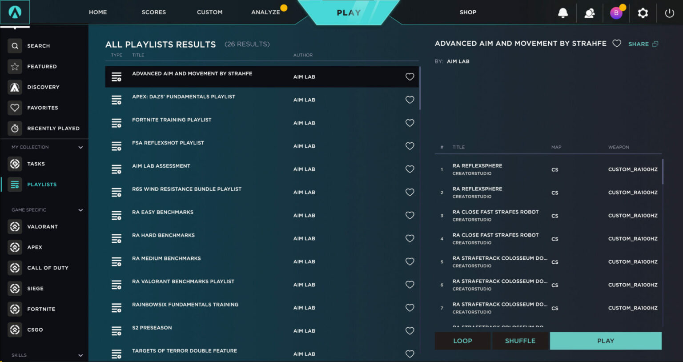Enable Shuffle mode for the playlist
The height and width of the screenshot is (362, 683).
(520, 341)
